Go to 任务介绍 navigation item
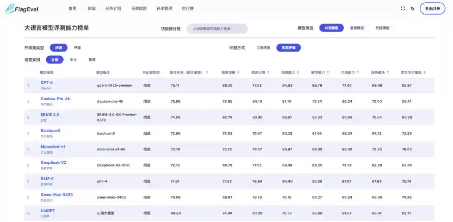The height and width of the screenshot is (222, 453). click(x=113, y=8)
